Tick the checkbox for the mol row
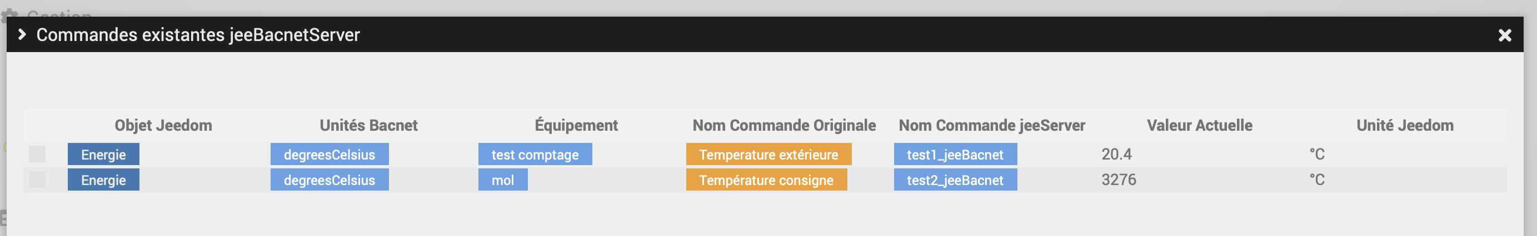 (37, 179)
